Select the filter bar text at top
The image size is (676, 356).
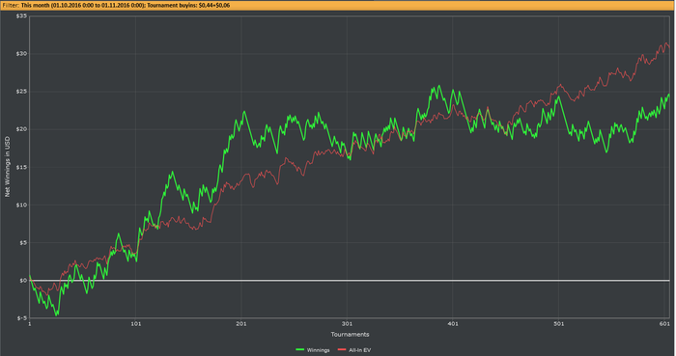[x=116, y=6]
